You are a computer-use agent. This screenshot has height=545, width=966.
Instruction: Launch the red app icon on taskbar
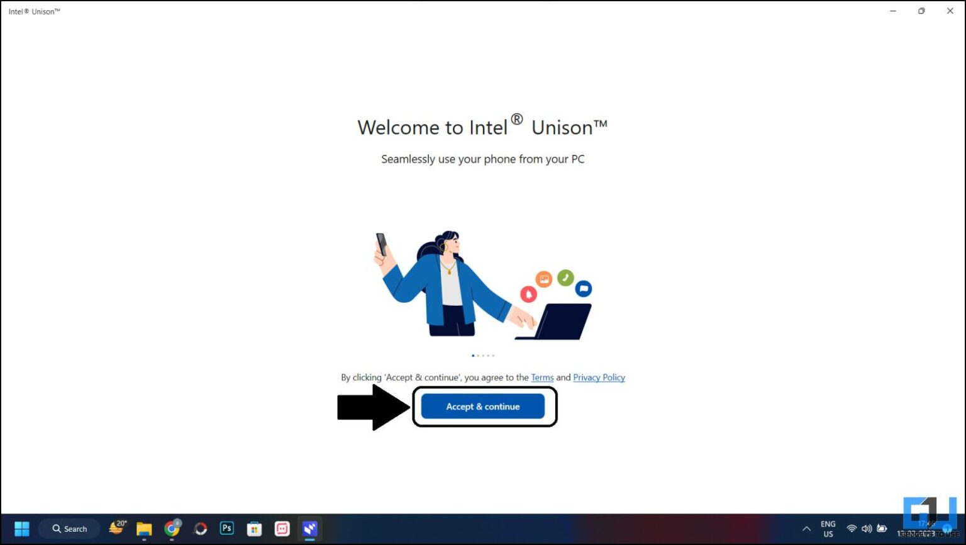coord(282,529)
